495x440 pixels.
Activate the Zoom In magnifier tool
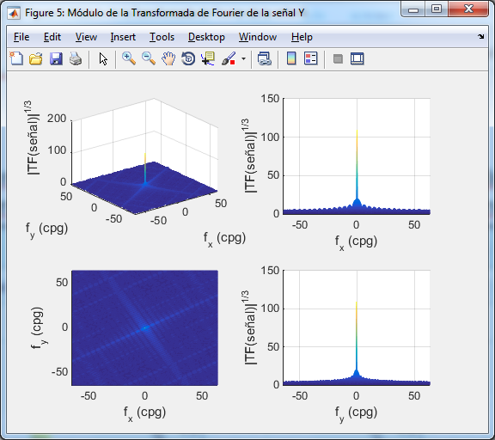click(x=129, y=58)
